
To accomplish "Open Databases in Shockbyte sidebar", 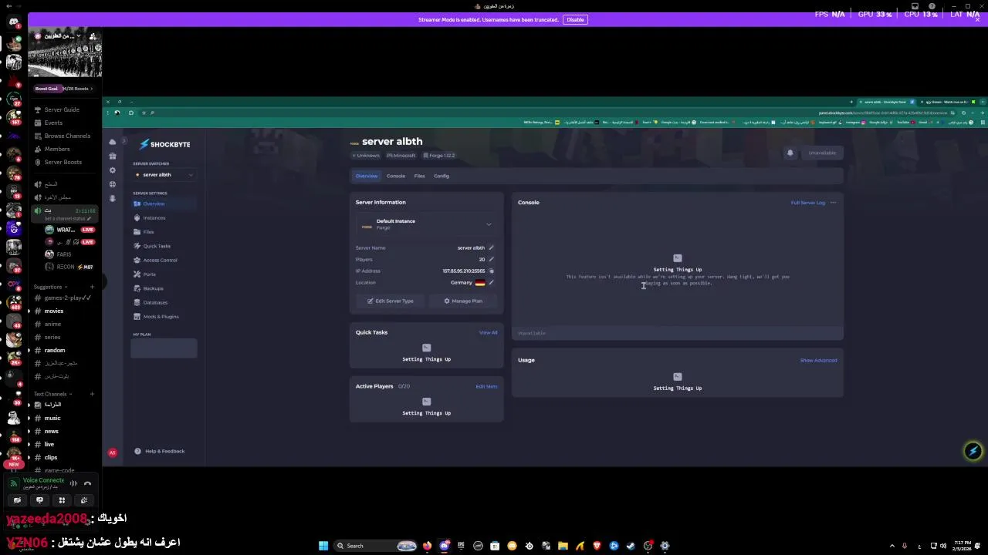I will click(x=164, y=302).
